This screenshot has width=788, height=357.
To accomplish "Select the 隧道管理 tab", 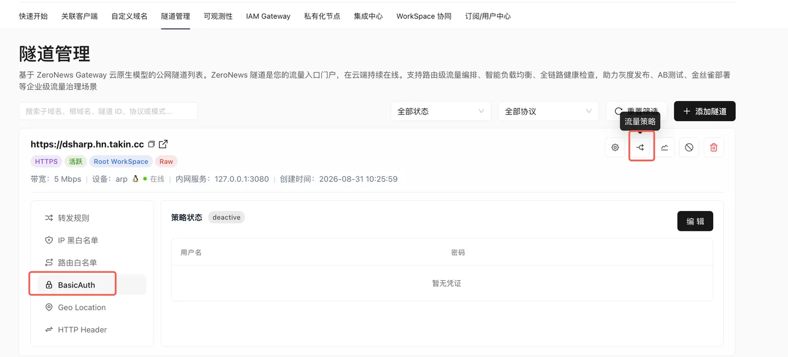I will [x=176, y=16].
